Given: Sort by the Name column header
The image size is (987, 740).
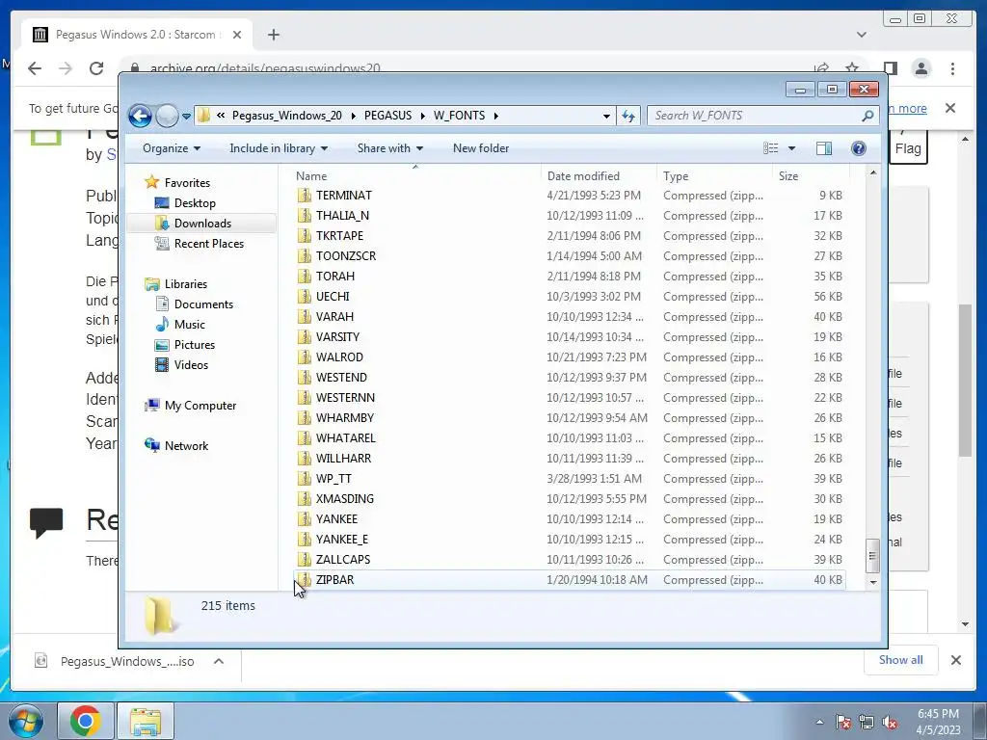Looking at the screenshot, I should coord(311,176).
